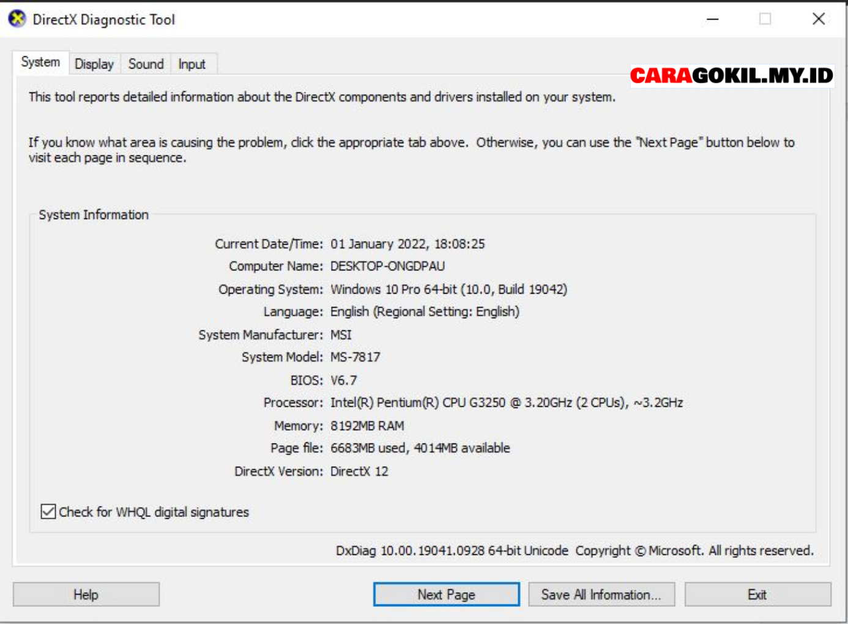Click DirectX Version value DirectX 12
This screenshot has width=848, height=624.
click(x=359, y=472)
